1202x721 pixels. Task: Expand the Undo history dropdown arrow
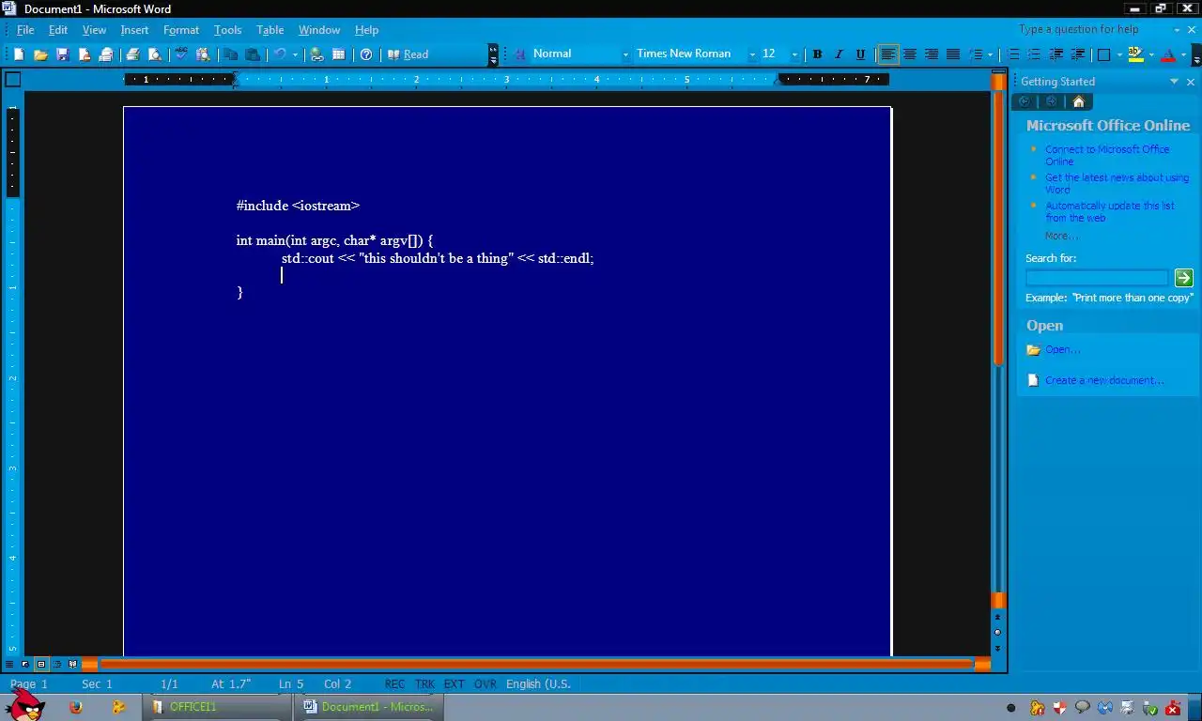295,54
